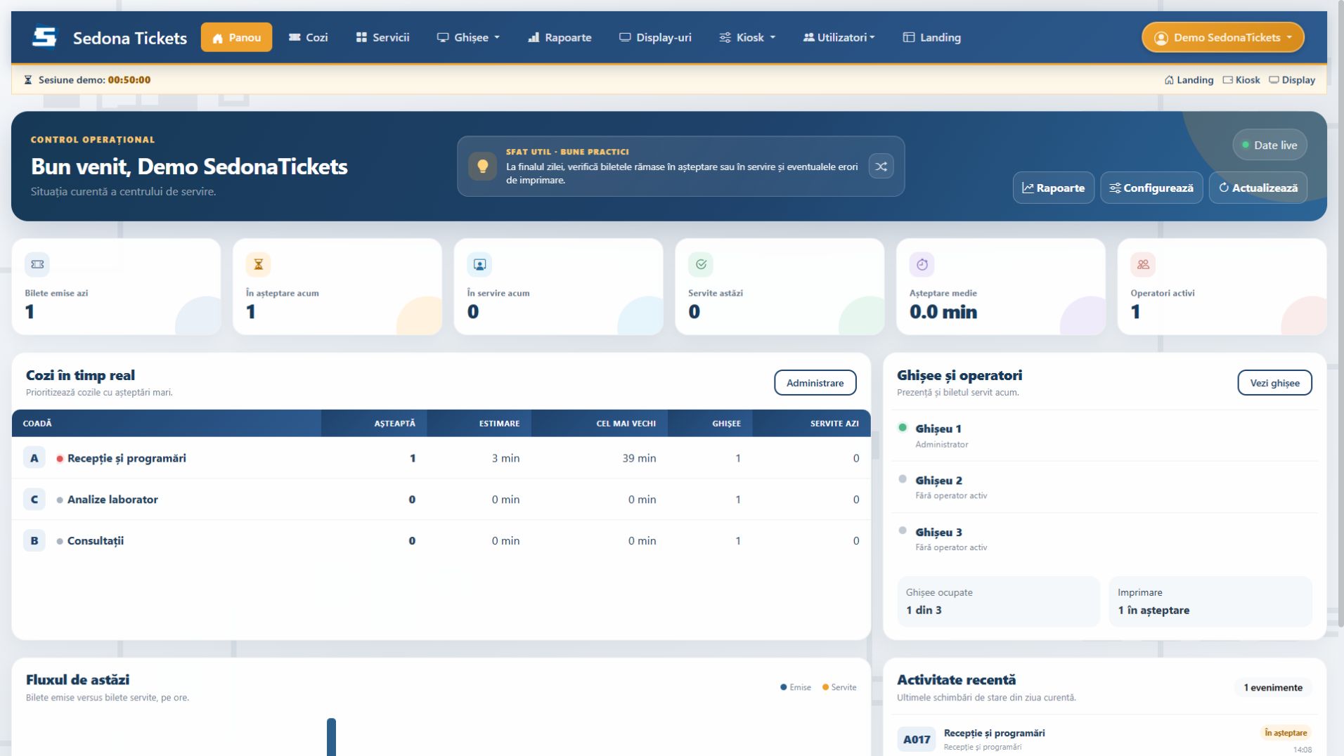Expand the Kiosk dropdown menu
1344x756 pixels.
747,37
